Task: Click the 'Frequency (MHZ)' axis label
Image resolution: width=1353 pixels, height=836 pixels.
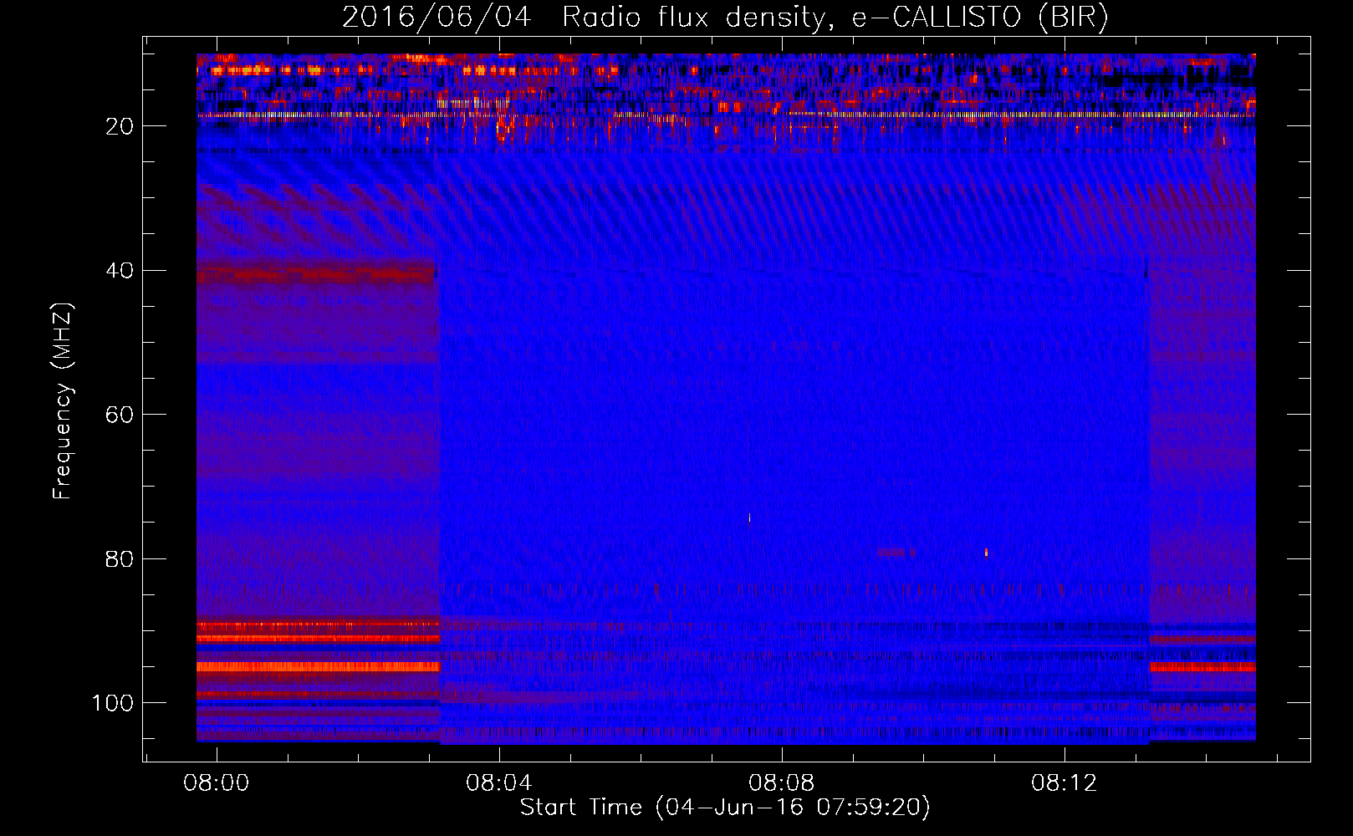Action: (x=63, y=400)
